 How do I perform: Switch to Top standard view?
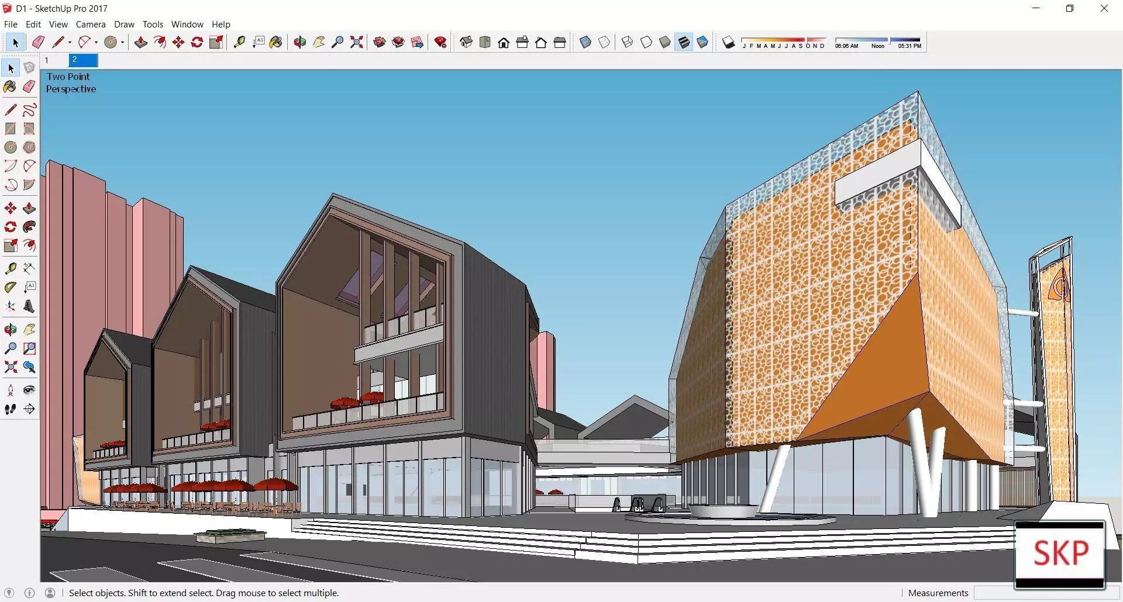pyautogui.click(x=485, y=42)
